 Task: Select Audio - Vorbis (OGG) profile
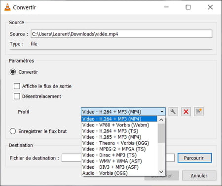click(119, 173)
